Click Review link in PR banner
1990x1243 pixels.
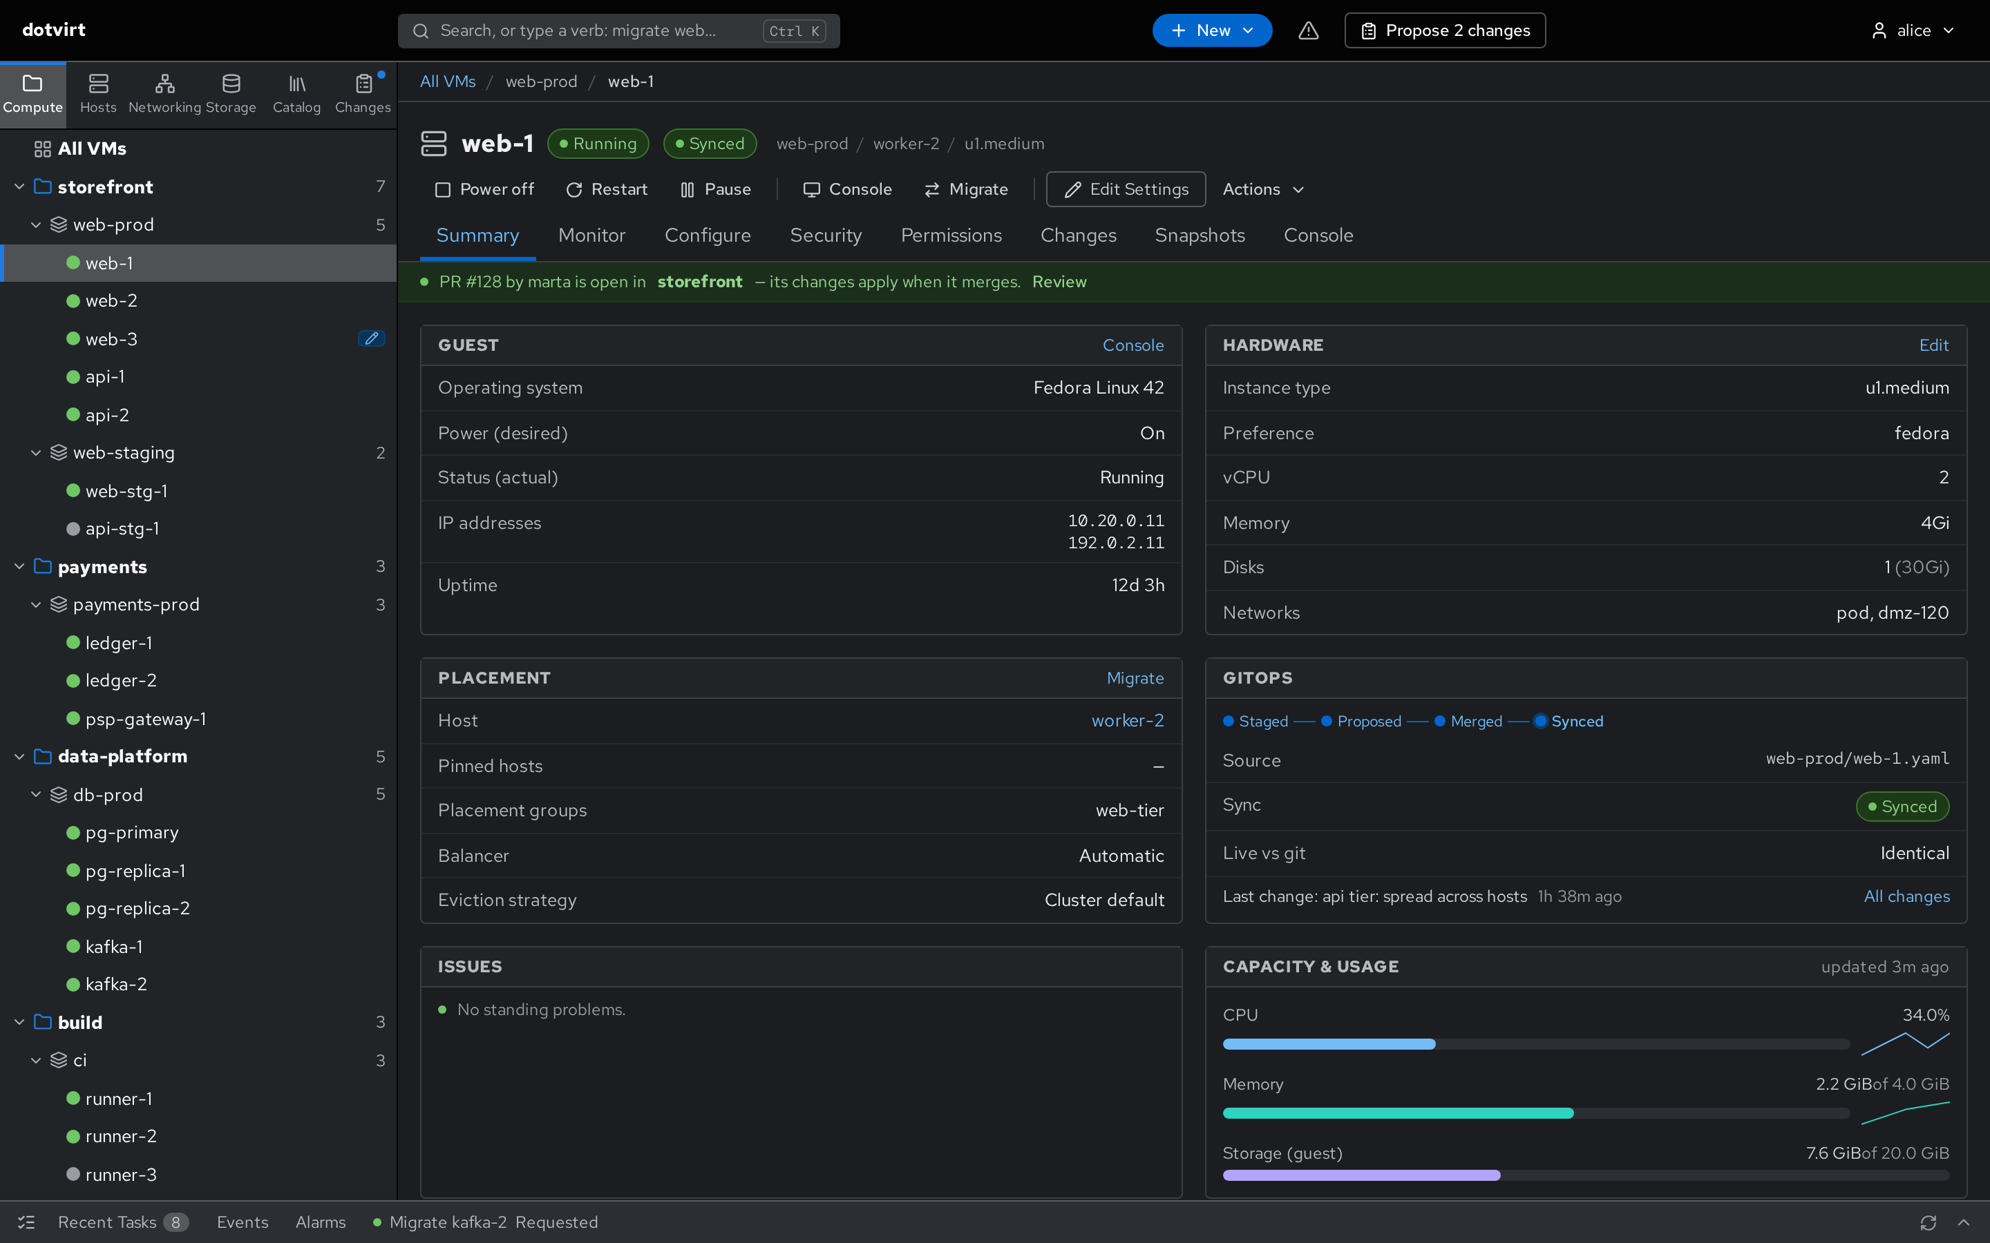1059,282
